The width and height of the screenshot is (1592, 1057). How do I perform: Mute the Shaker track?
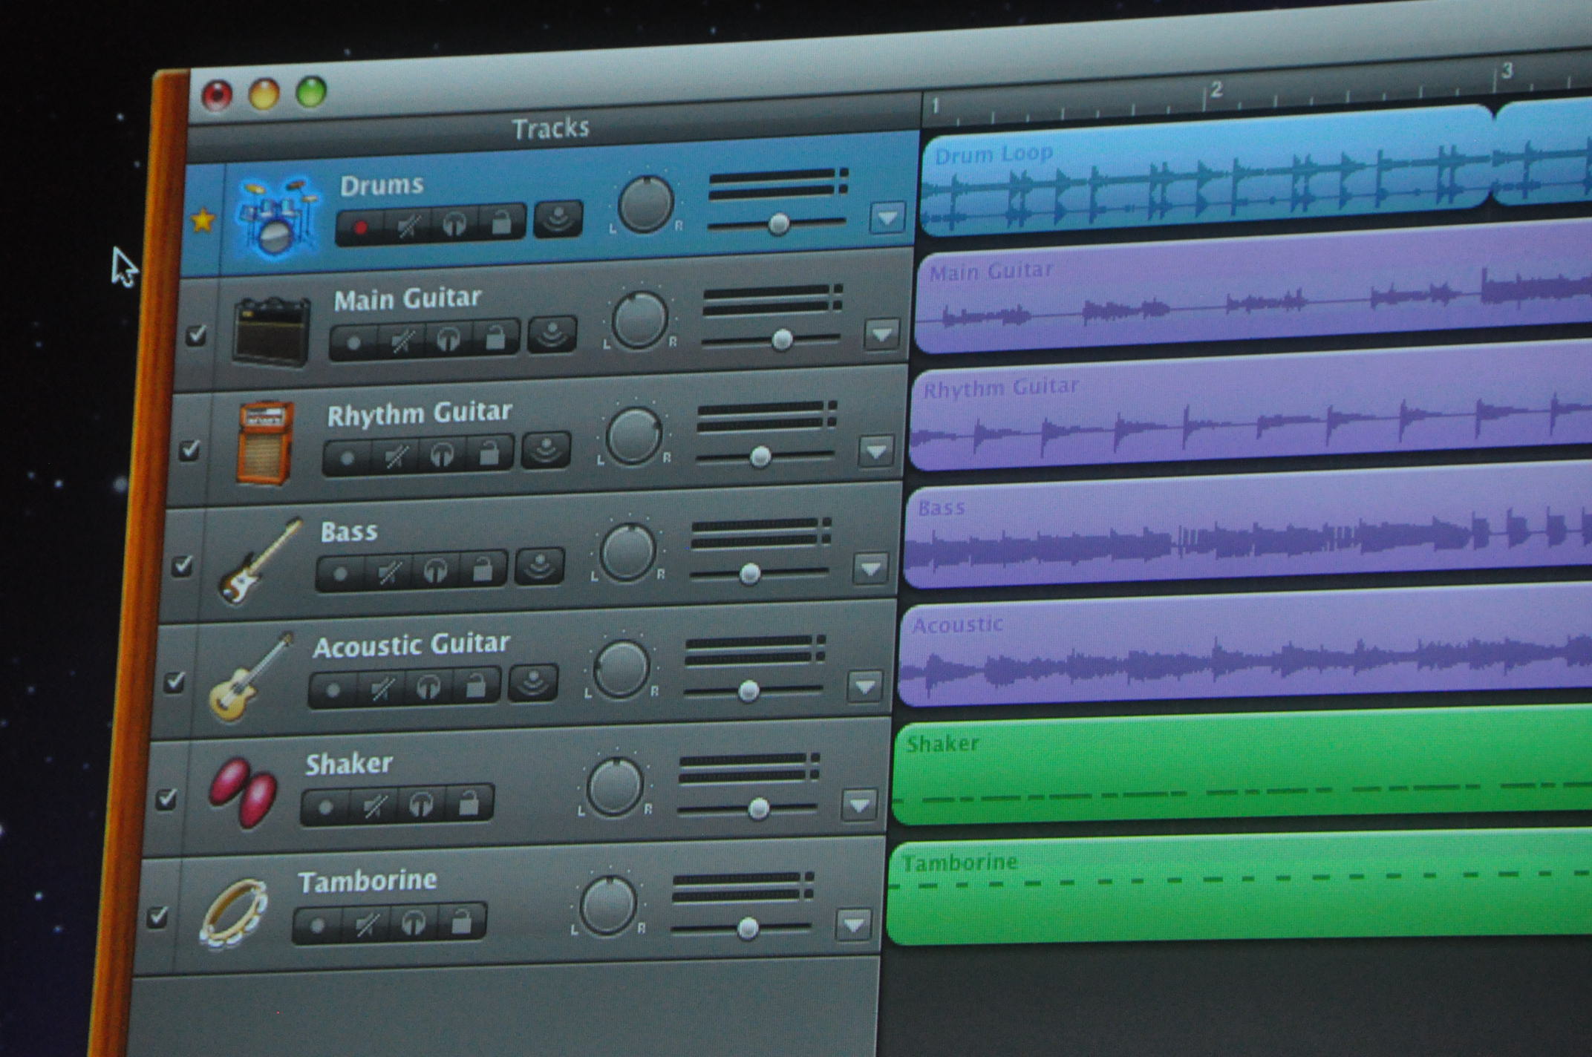click(374, 806)
